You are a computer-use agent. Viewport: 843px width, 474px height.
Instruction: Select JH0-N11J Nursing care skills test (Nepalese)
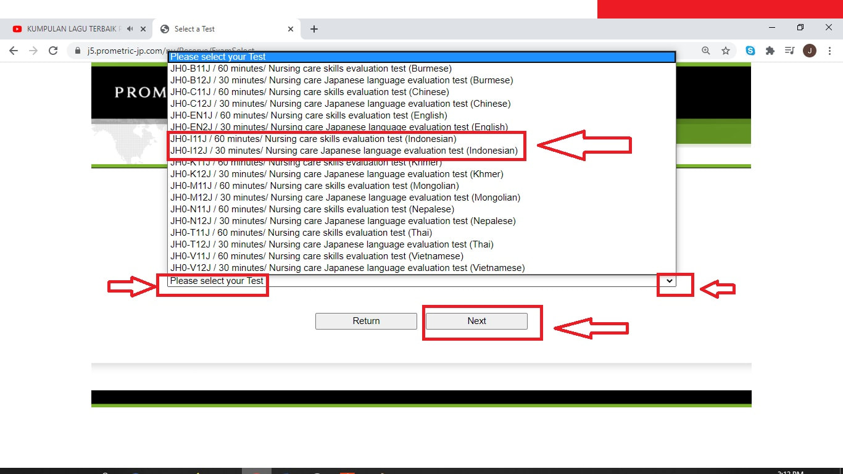[x=422, y=209]
